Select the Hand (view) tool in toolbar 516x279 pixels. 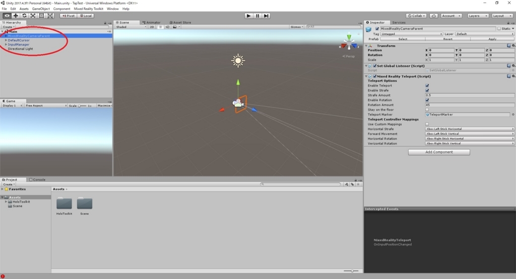tap(7, 16)
